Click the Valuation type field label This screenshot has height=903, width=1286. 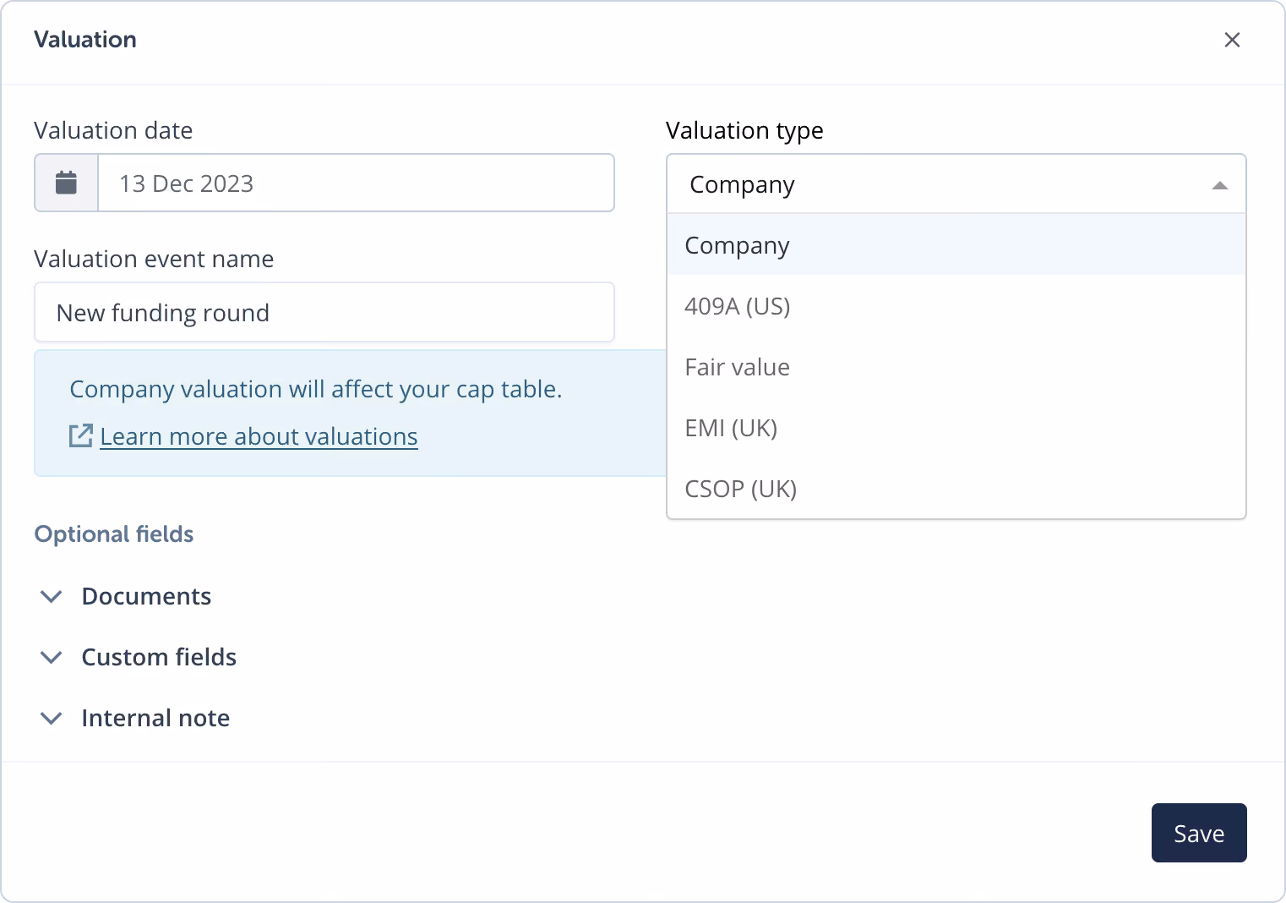744,131
